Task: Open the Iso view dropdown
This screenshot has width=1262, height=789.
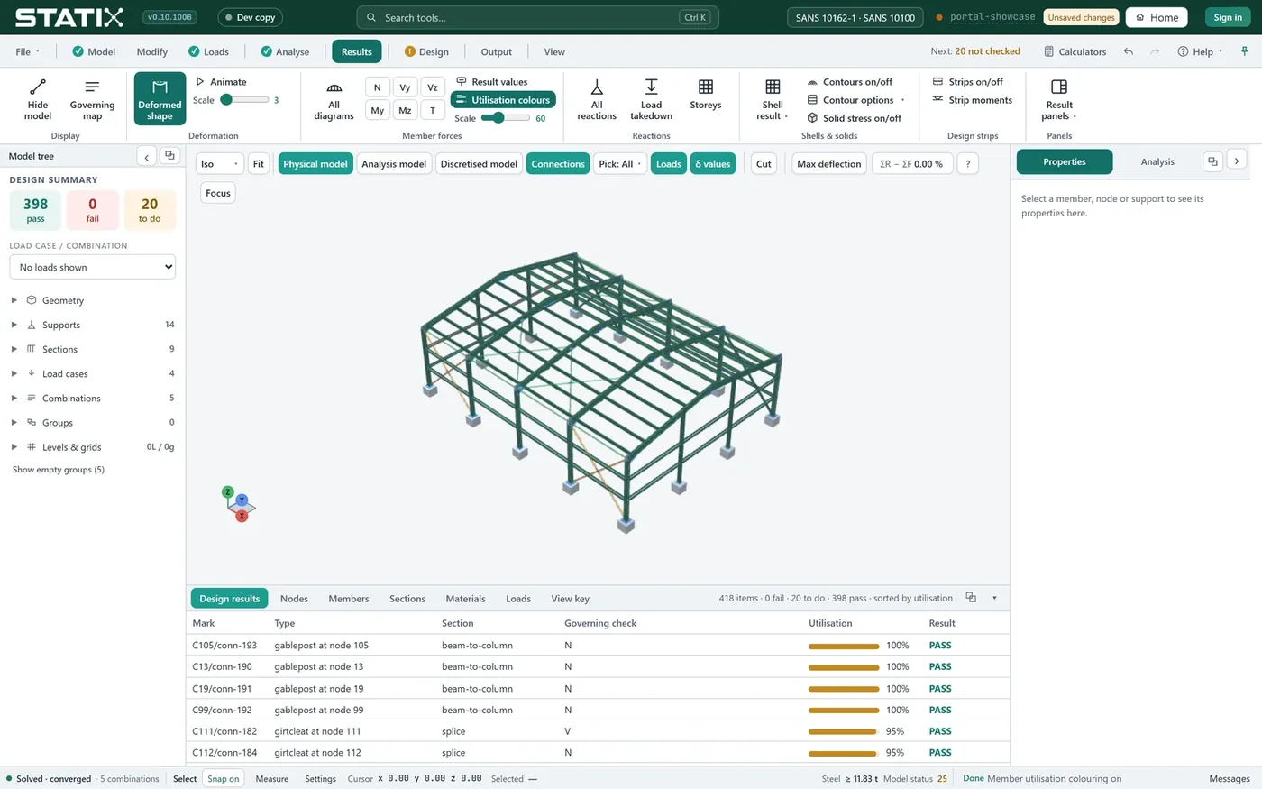Action: [x=220, y=164]
